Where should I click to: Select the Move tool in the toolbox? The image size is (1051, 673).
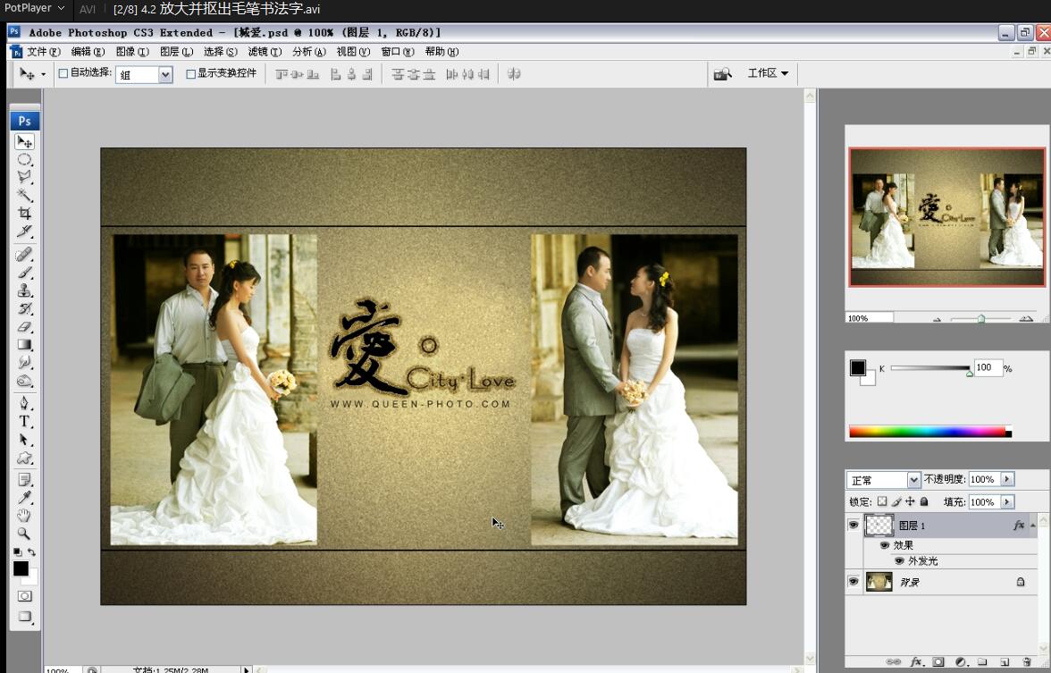(x=24, y=141)
